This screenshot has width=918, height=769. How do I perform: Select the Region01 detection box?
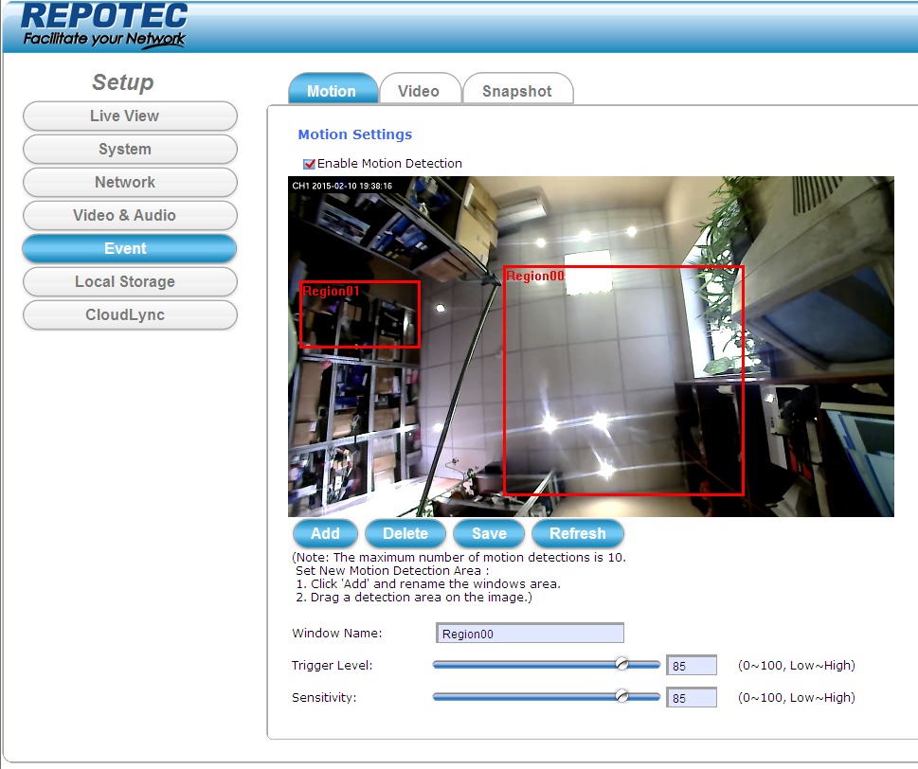[359, 315]
